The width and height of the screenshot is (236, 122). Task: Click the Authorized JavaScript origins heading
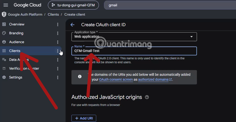tap(107, 97)
